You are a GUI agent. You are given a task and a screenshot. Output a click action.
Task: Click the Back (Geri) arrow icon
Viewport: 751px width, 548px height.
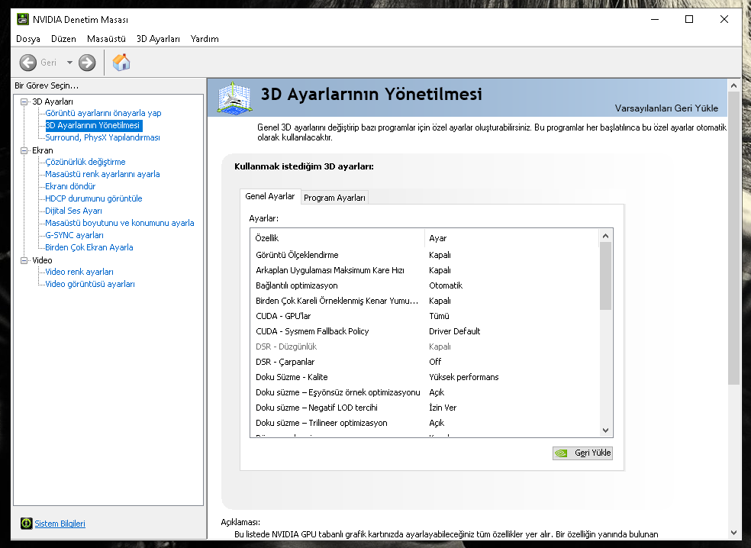(x=27, y=63)
